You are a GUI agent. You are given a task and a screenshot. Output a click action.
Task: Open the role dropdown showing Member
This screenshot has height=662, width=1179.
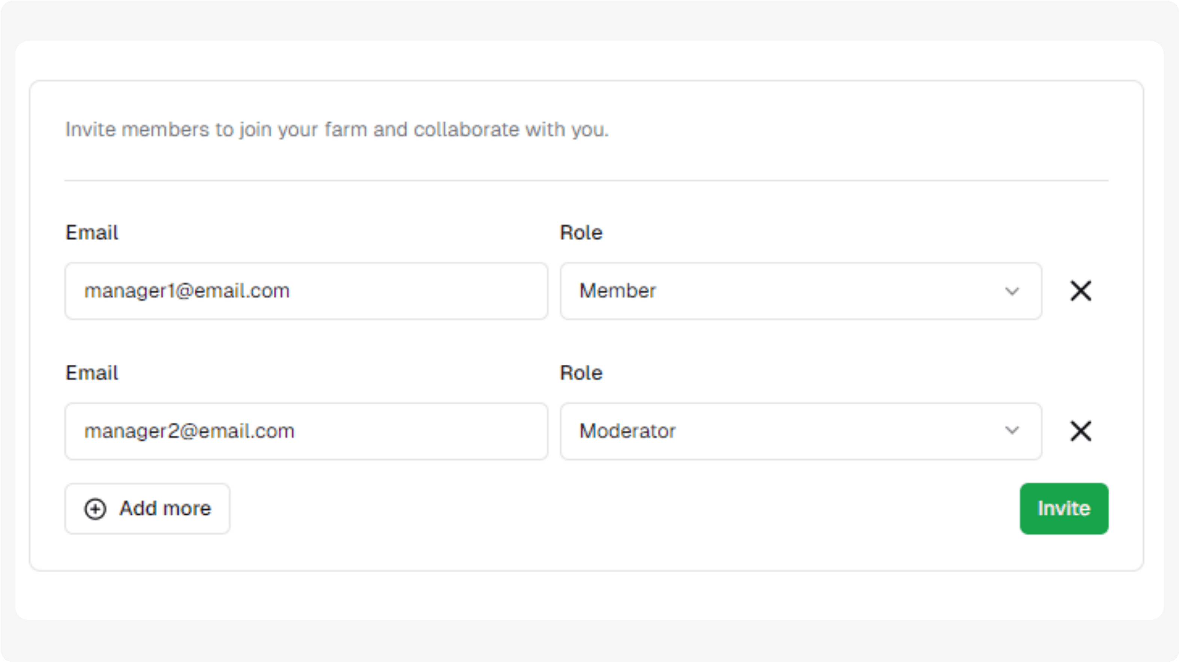(801, 291)
